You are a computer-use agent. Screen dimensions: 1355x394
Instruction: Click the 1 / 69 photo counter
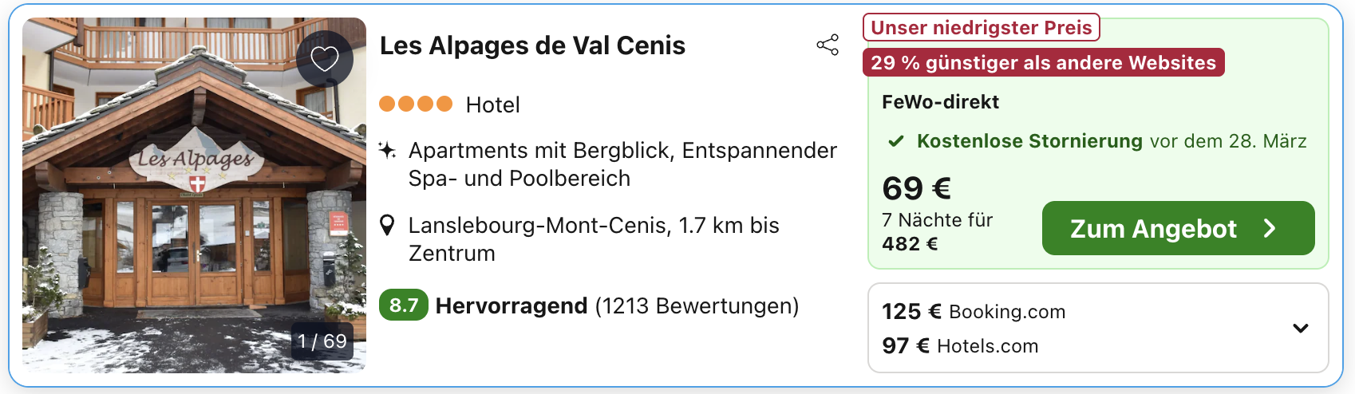(x=322, y=341)
